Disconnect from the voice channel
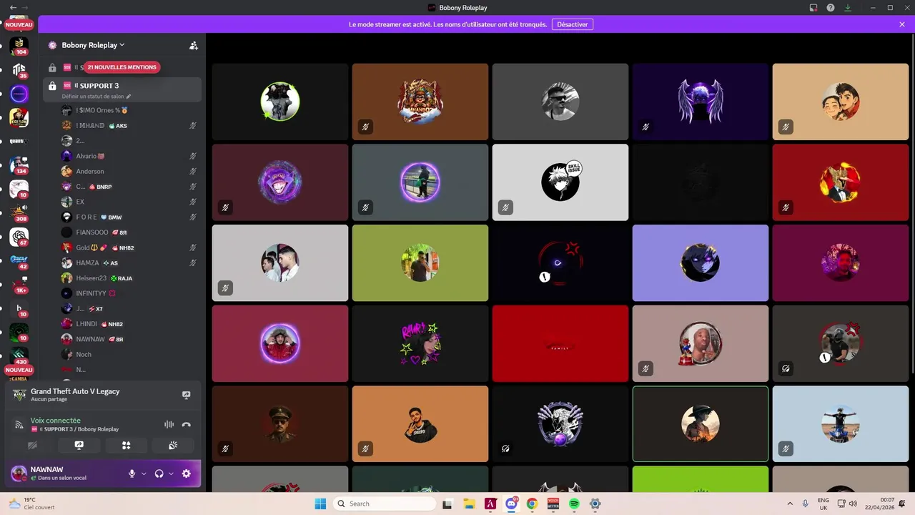The height and width of the screenshot is (515, 915). pyautogui.click(x=187, y=424)
